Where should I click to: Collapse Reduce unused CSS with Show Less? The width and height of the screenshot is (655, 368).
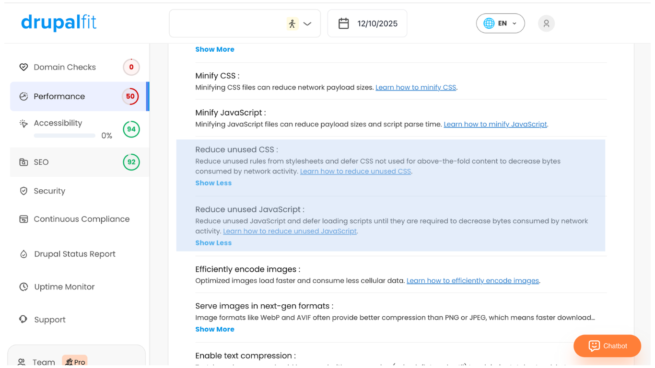[213, 183]
